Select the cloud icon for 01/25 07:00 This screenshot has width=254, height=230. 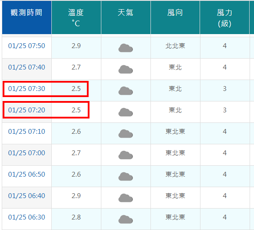[x=125, y=155]
